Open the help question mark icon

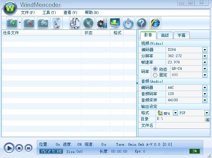click(142, 23)
